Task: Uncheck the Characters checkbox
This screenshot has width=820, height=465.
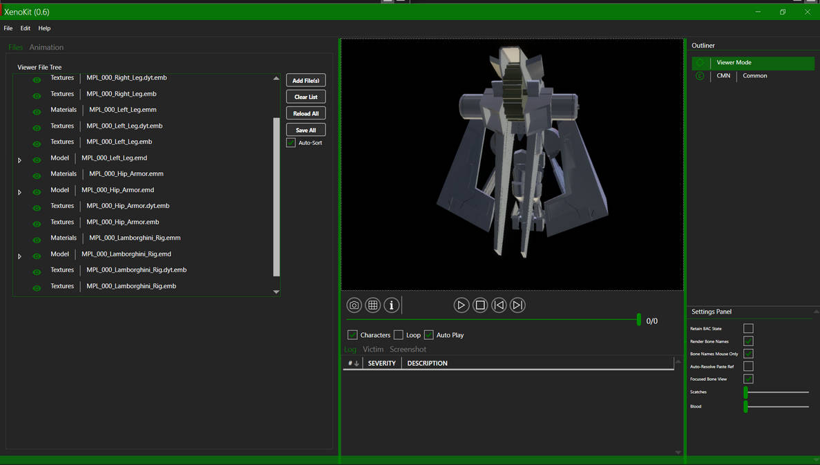Action: (x=352, y=334)
